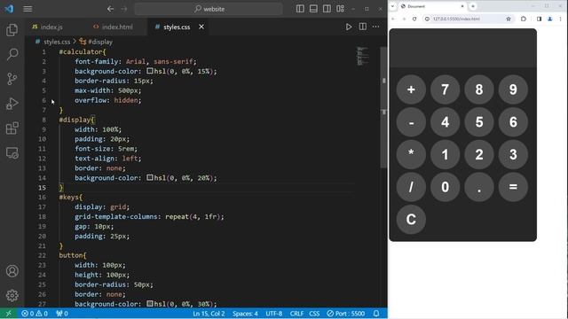
Task: Change line ending via CRLF
Action: (x=296, y=314)
